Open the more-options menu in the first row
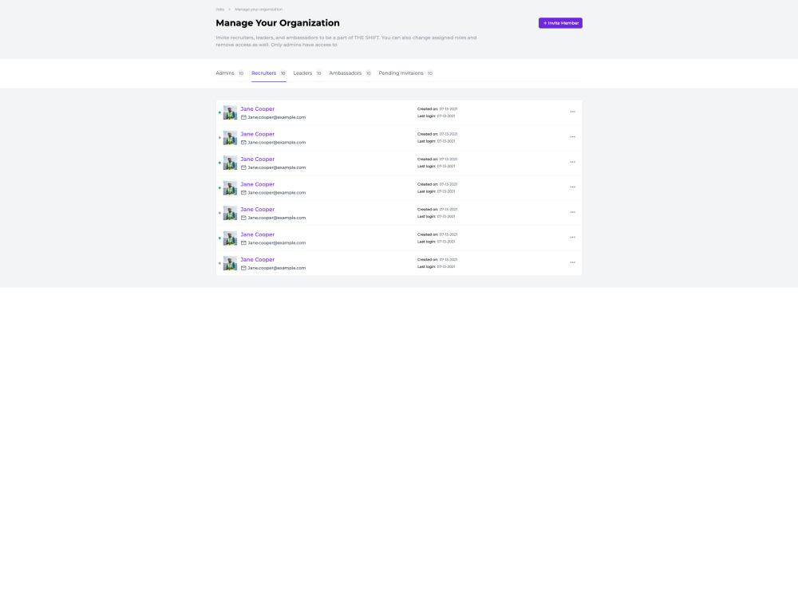The height and width of the screenshot is (598, 798). pos(572,112)
